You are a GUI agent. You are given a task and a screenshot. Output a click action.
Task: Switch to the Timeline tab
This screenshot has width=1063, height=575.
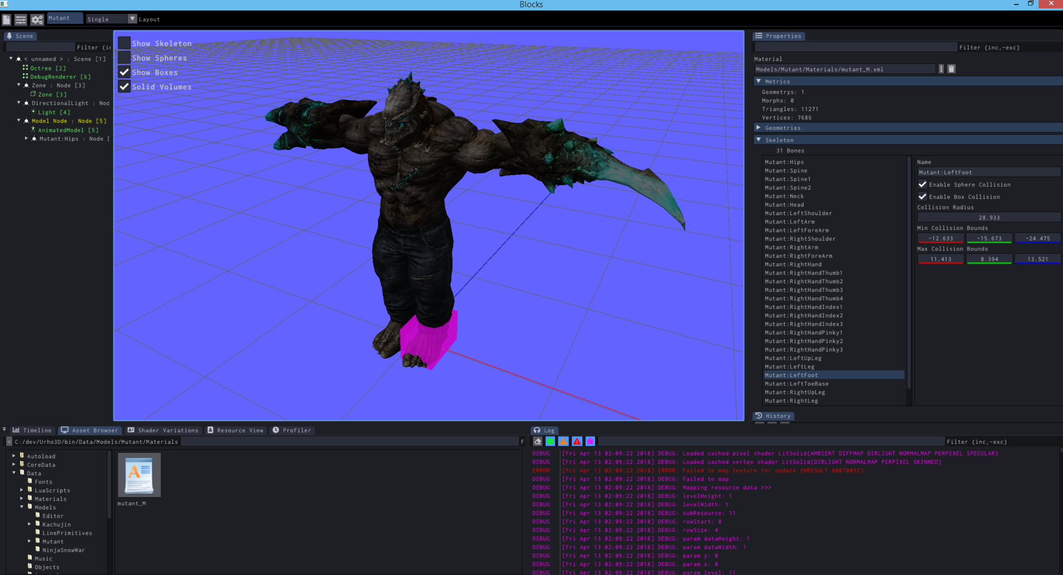32,430
